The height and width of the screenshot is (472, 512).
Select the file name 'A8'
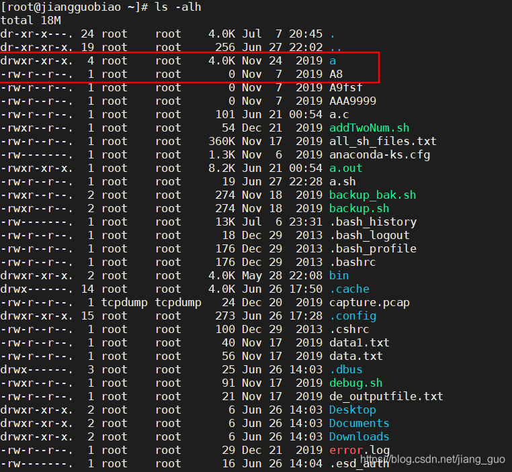coord(336,74)
